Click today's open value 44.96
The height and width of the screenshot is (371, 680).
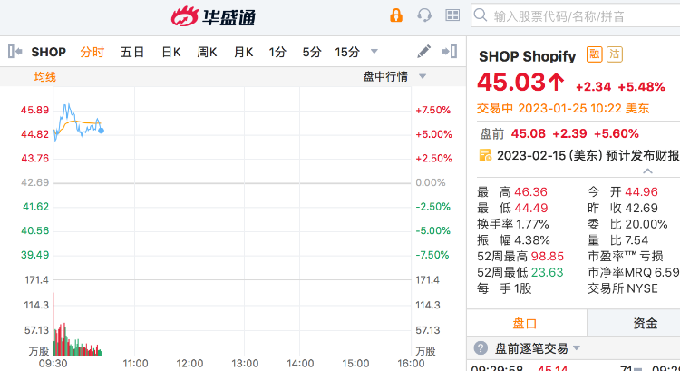tap(641, 191)
